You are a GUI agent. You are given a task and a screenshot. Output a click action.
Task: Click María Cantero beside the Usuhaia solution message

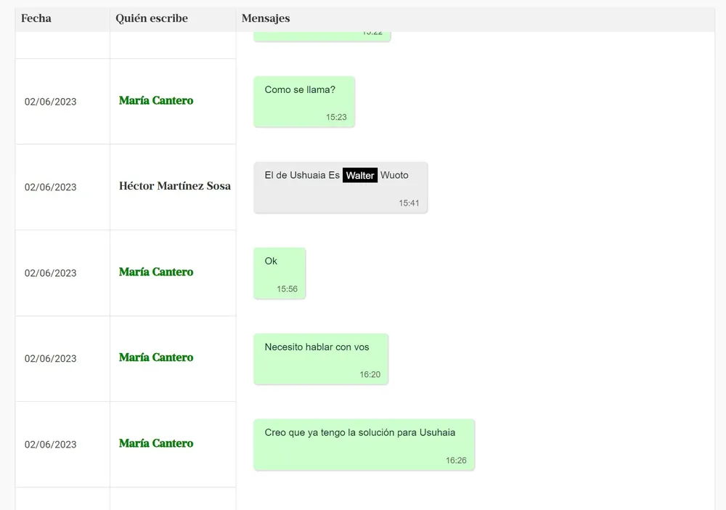(x=156, y=443)
